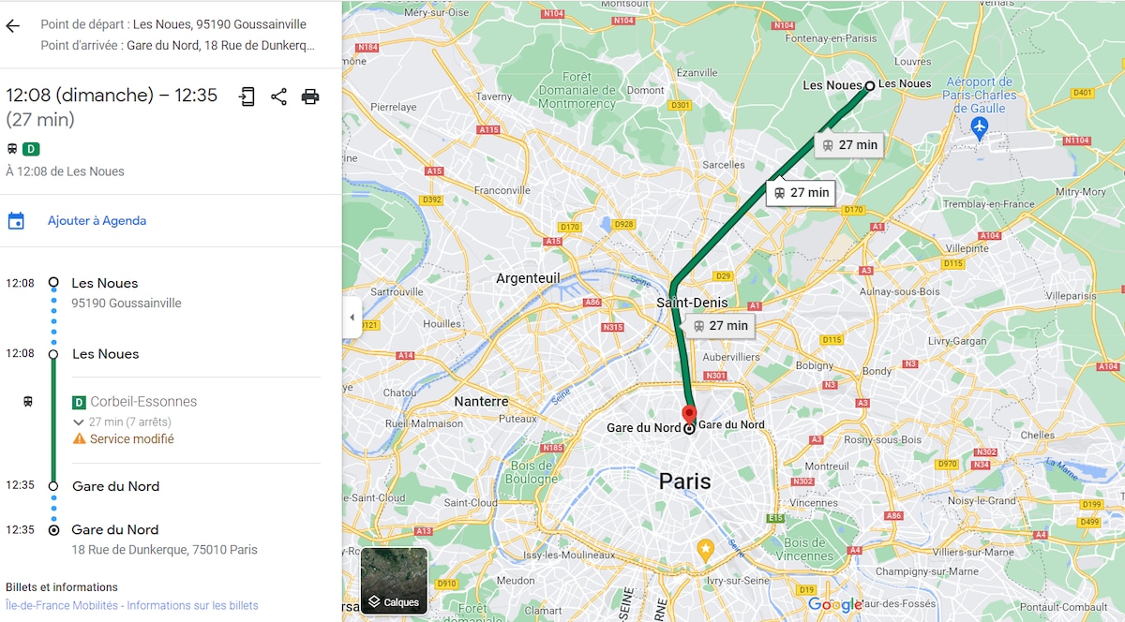The image size is (1125, 622).
Task: Click the Ajouter à Agenda link
Action: (97, 221)
